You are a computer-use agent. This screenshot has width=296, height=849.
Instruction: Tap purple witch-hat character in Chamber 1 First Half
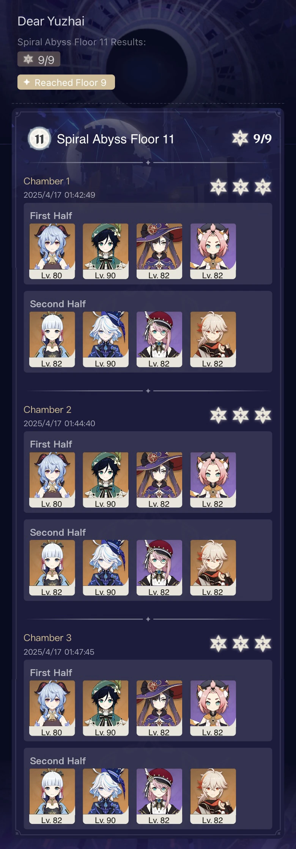point(159,251)
